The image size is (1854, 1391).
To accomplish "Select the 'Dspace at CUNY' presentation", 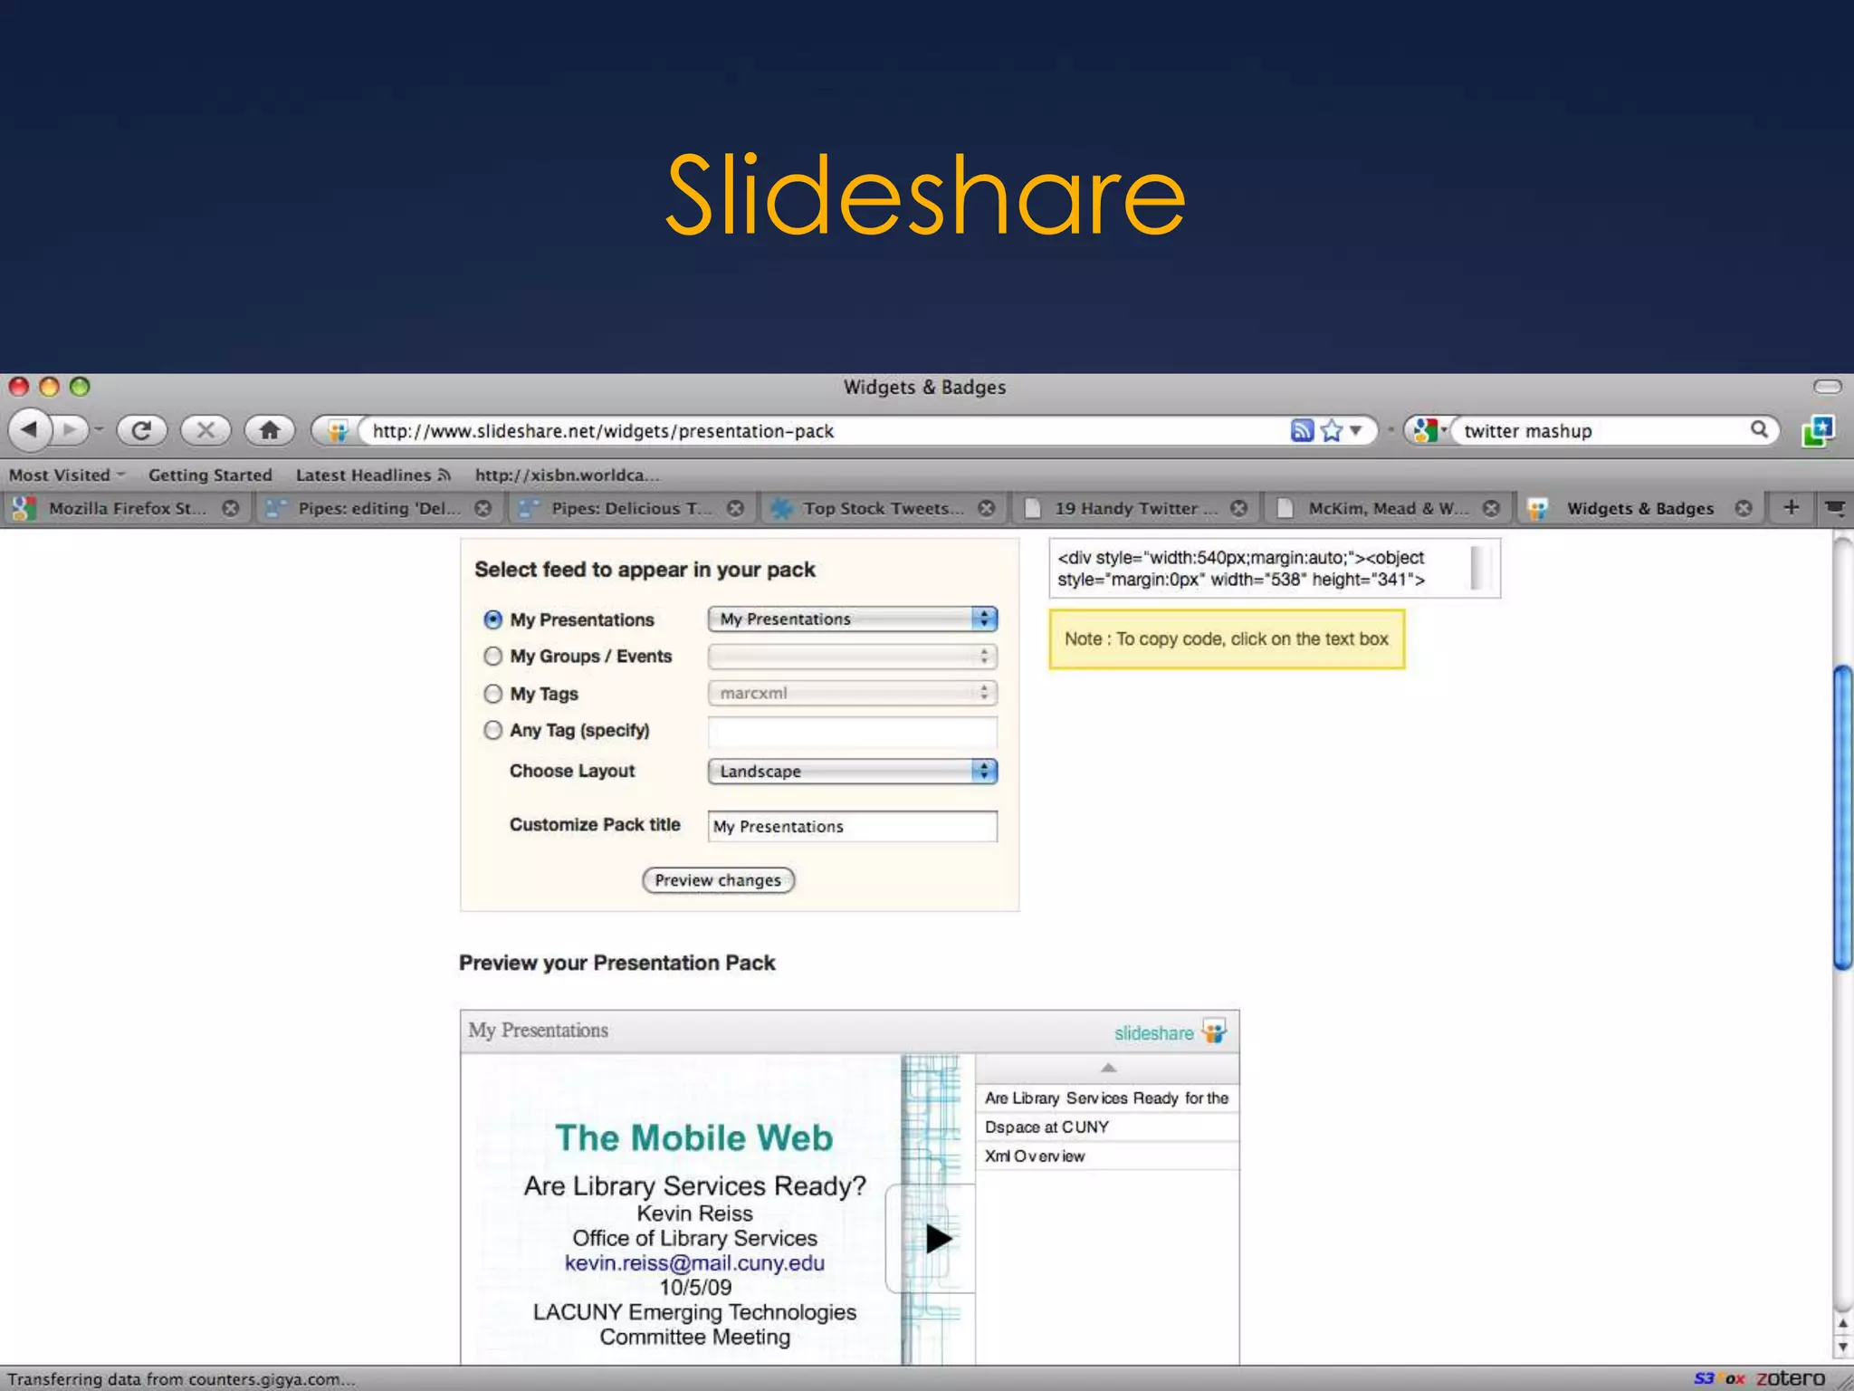I will (1106, 1127).
